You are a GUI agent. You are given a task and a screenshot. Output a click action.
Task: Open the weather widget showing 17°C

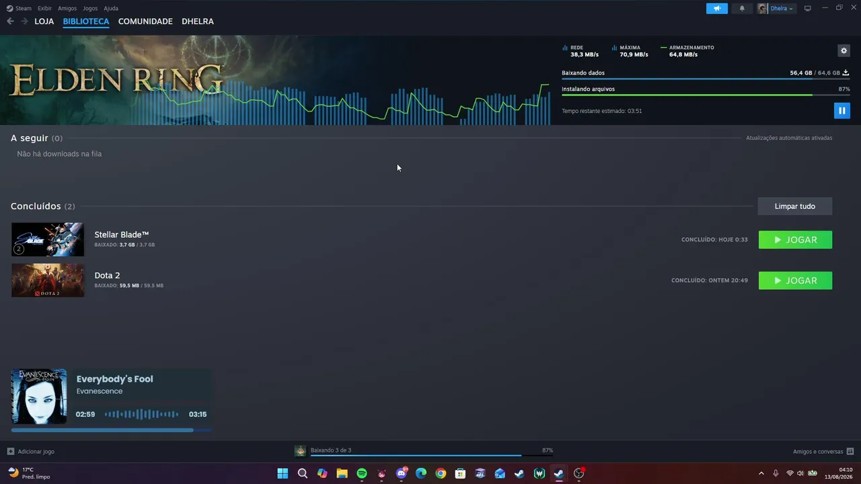pos(28,473)
